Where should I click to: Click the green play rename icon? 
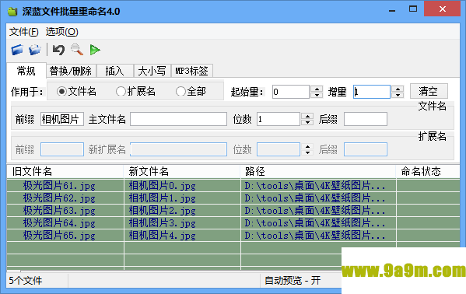tap(95, 50)
